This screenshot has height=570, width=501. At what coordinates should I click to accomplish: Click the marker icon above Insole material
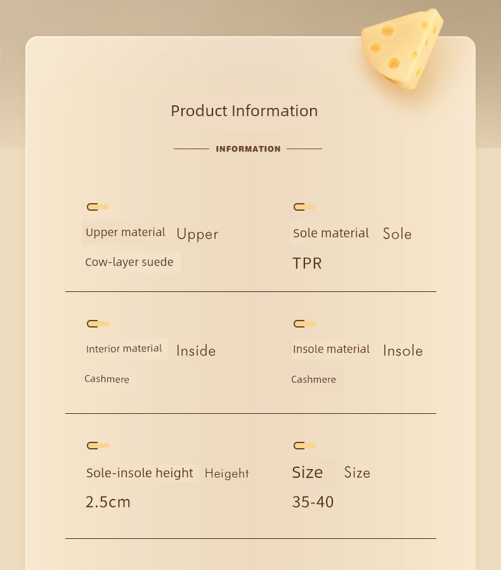[x=304, y=324]
